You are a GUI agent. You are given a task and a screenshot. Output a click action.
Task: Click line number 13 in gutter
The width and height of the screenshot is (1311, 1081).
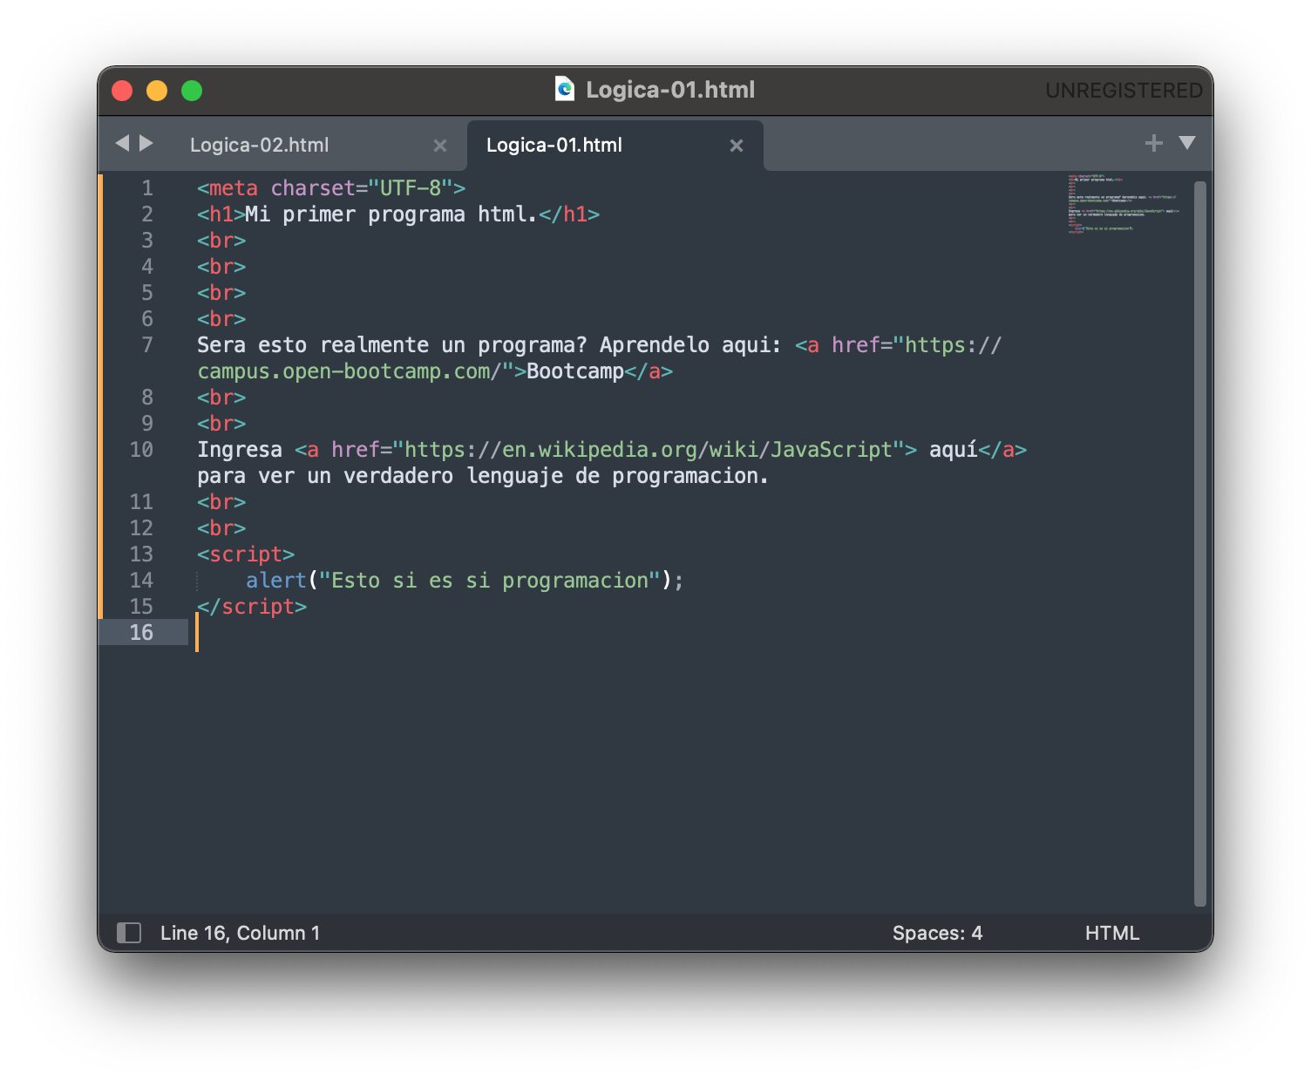point(141,554)
